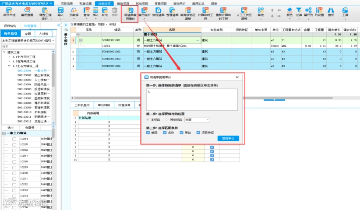Click the 复用组价 toolbar icon
360x210 pixels.
coord(145,12)
